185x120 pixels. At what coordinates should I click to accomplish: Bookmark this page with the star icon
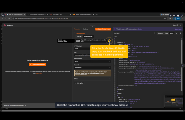(x=165, y=18)
